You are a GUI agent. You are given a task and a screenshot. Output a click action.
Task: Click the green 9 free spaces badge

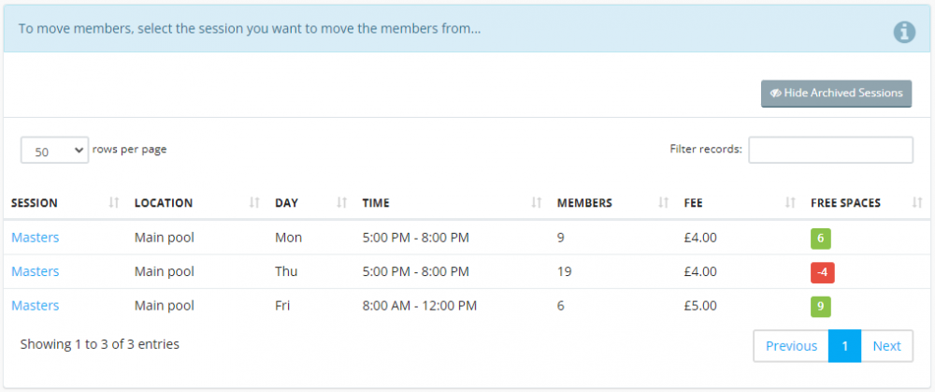(821, 306)
